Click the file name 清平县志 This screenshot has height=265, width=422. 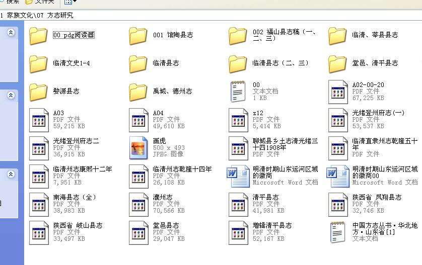pyautogui.click(x=265, y=197)
